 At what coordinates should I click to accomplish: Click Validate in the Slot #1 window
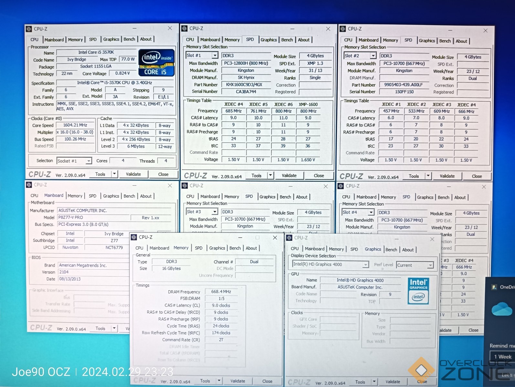pos(289,175)
